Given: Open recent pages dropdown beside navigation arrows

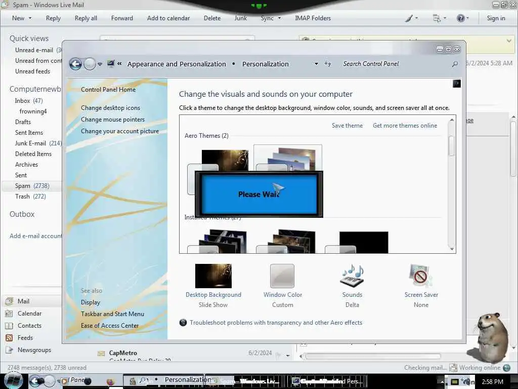Looking at the screenshot, I should (100, 64).
